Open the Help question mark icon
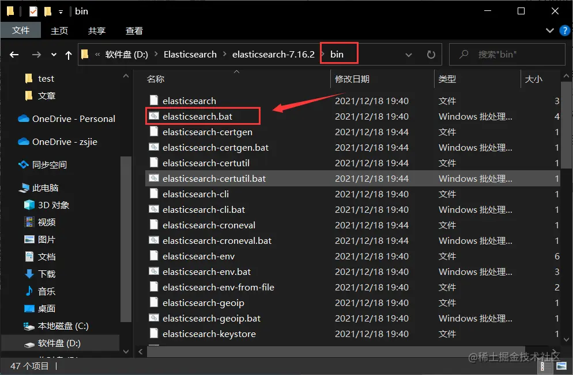 click(564, 30)
